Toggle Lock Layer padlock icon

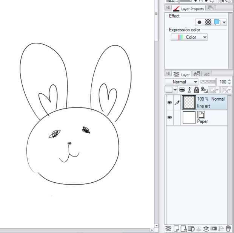(x=197, y=90)
